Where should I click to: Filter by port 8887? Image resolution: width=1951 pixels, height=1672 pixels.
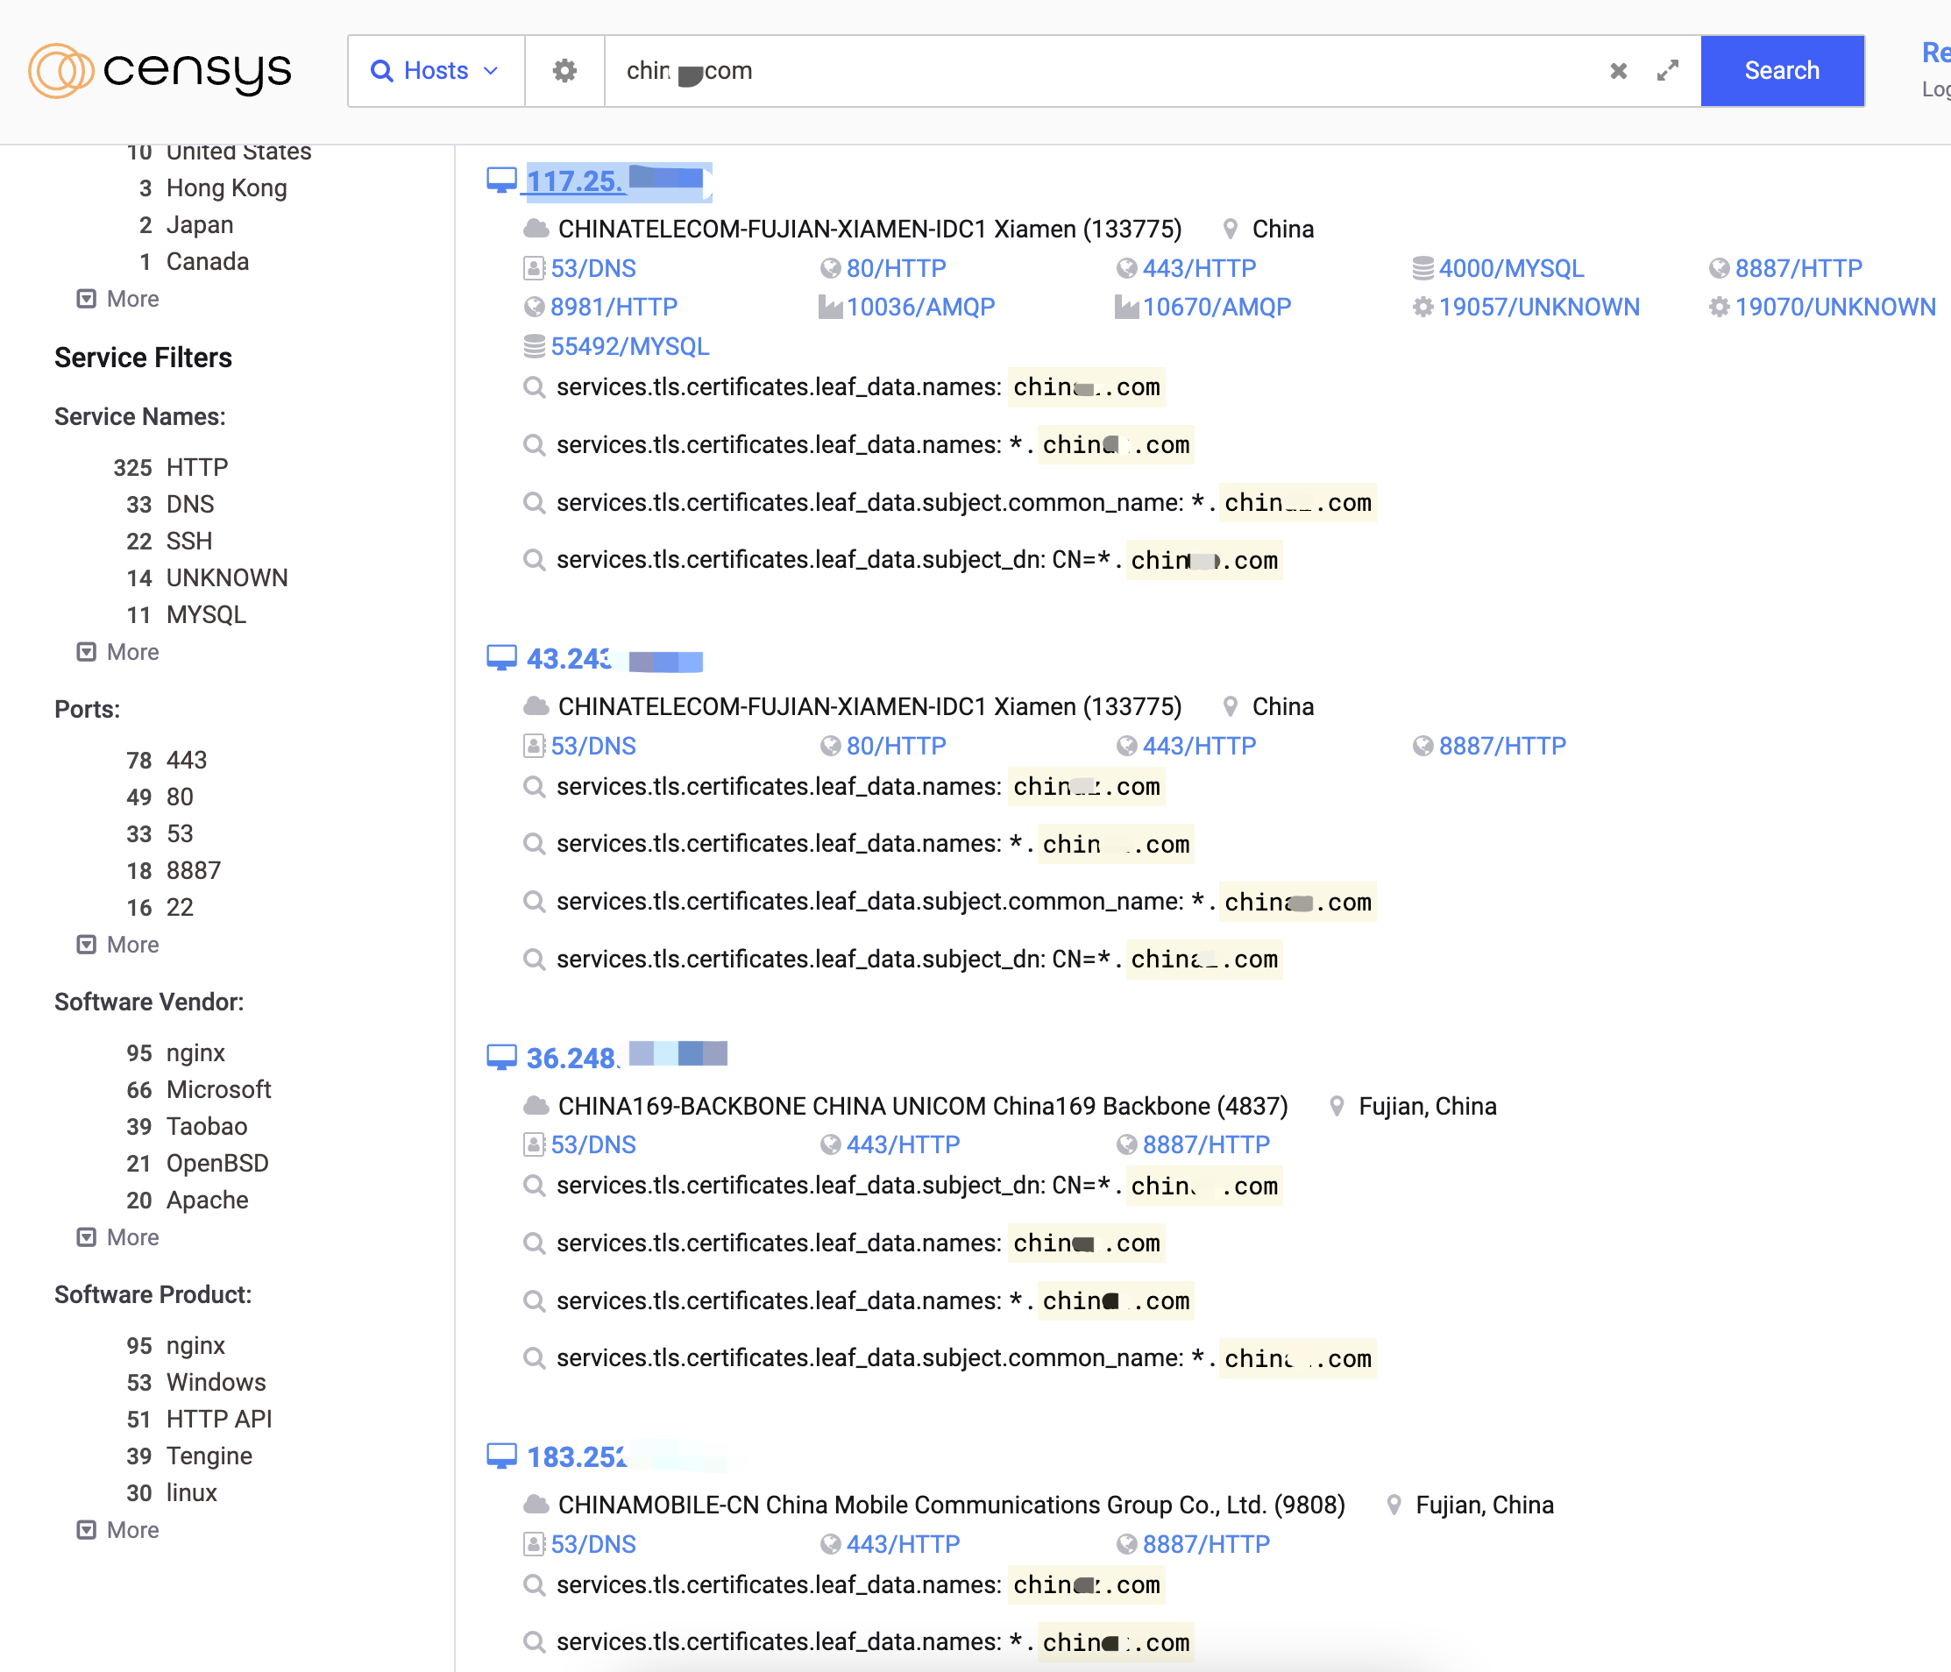[x=193, y=870]
